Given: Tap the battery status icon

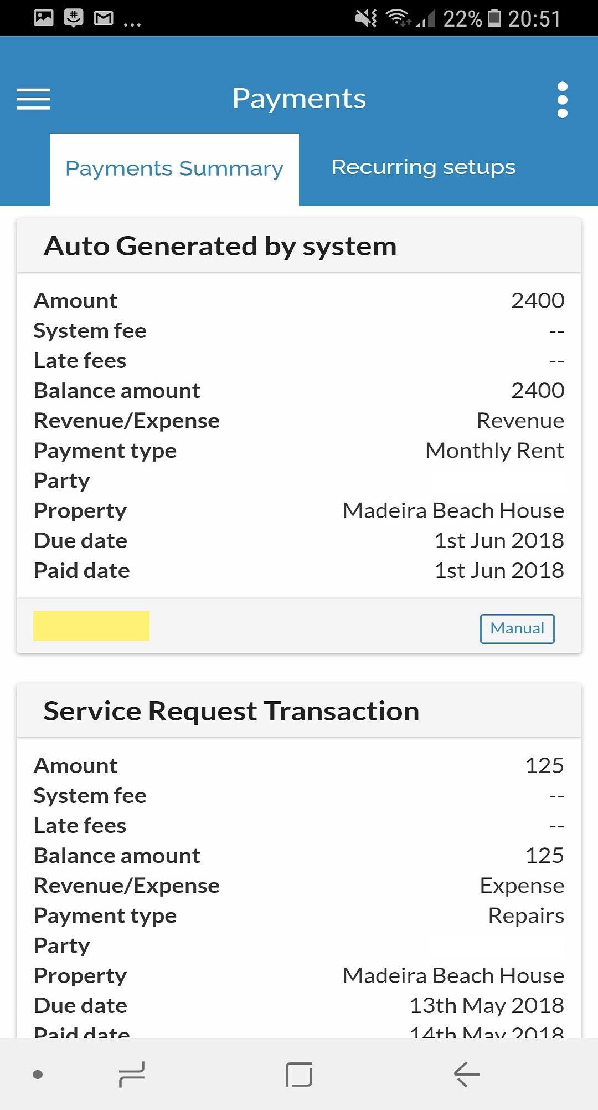Looking at the screenshot, I should point(494,18).
